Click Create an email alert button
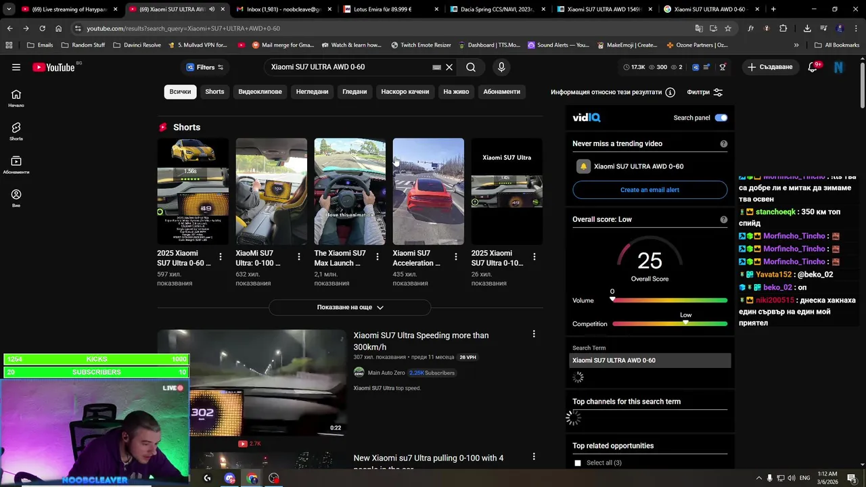Viewport: 866px width, 487px height. [649, 190]
